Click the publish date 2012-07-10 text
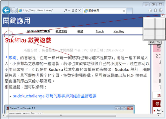 (115, 50)
